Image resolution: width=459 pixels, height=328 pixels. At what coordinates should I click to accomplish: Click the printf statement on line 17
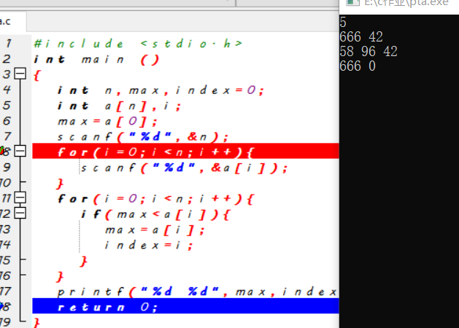[198, 292]
